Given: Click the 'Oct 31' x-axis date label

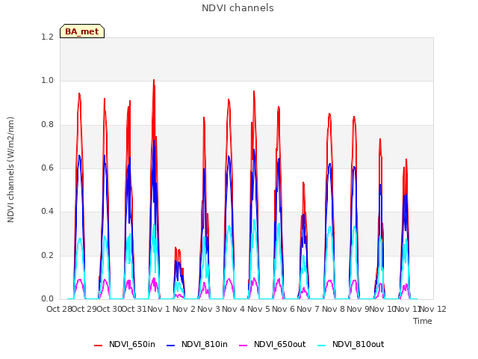Looking at the screenshot, I should (134, 309).
